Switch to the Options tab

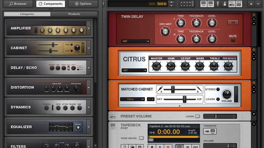(83, 4)
